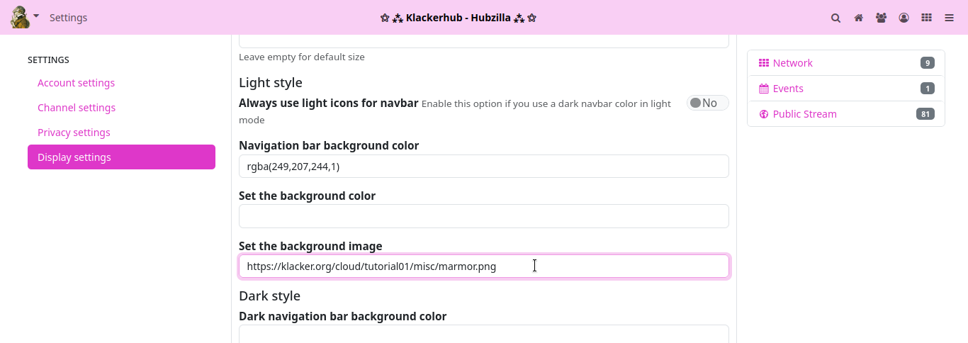Open the connections people icon
The image size is (968, 343).
point(881,18)
